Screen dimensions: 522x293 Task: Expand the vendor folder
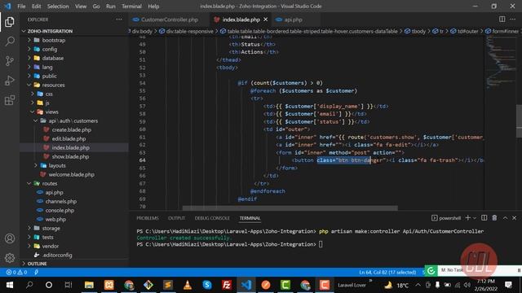tap(51, 246)
